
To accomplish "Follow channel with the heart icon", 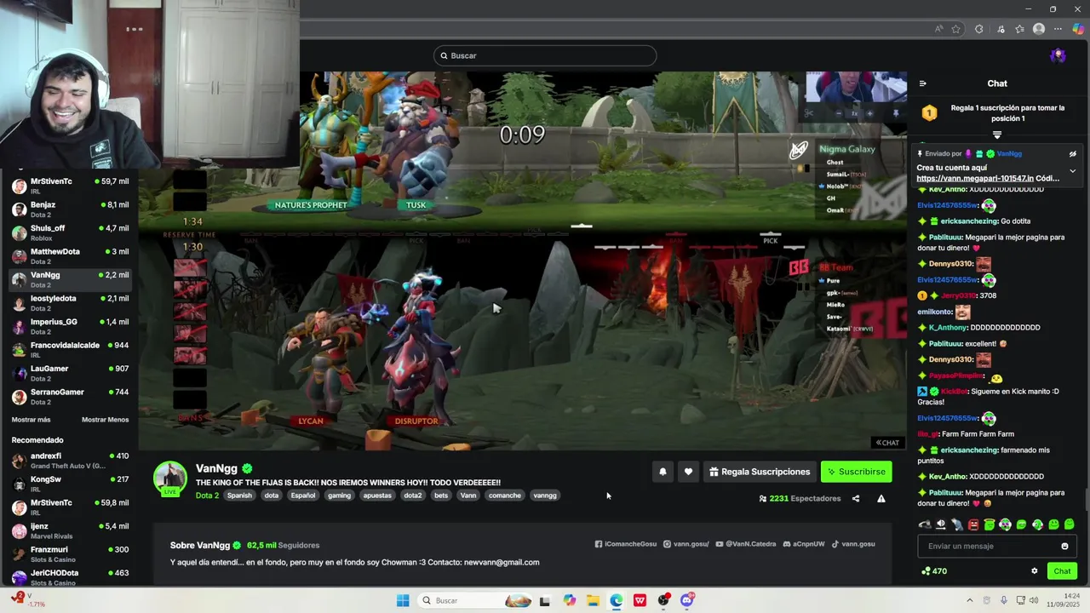I will pyautogui.click(x=688, y=472).
